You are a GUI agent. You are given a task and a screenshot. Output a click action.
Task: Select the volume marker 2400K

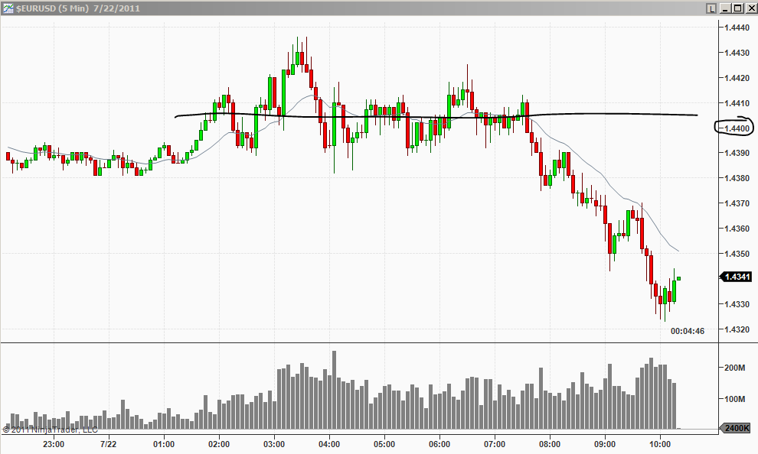(x=736, y=428)
